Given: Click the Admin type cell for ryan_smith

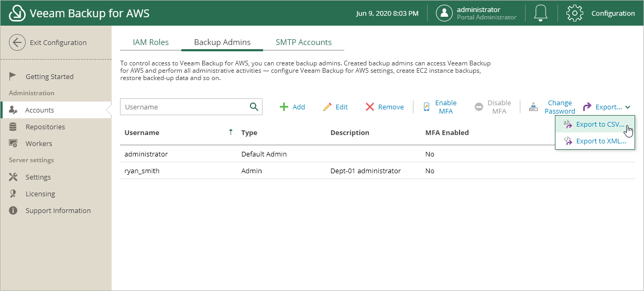Looking at the screenshot, I should pos(252,171).
